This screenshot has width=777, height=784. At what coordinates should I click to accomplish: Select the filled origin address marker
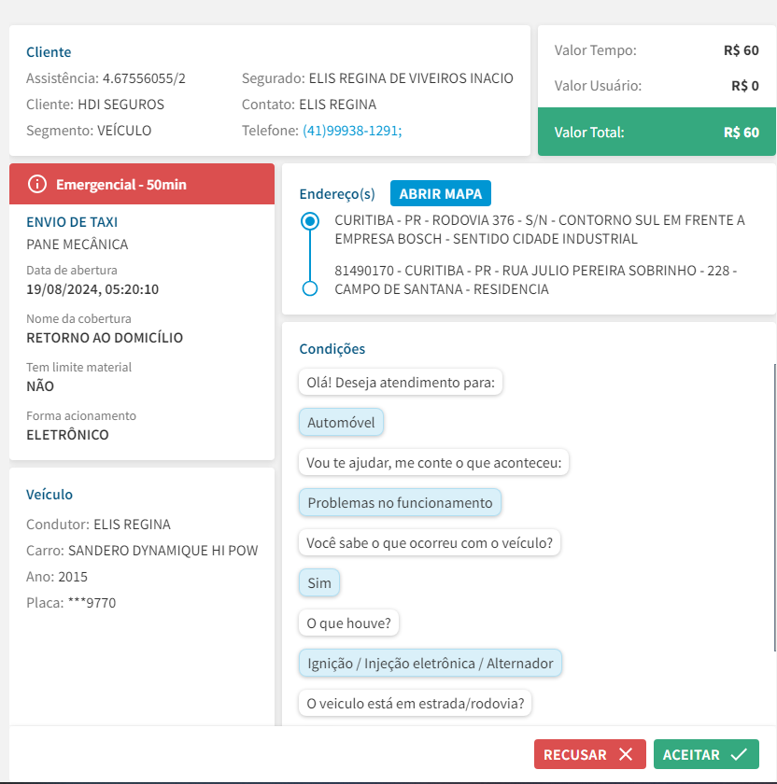[x=310, y=222]
